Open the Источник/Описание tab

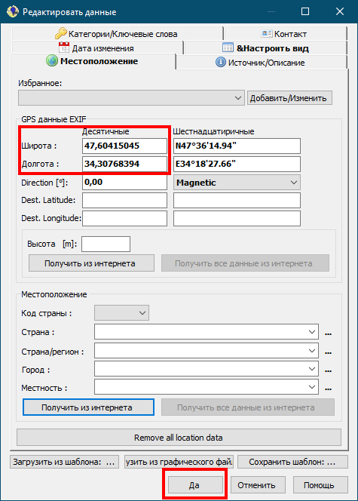point(262,63)
